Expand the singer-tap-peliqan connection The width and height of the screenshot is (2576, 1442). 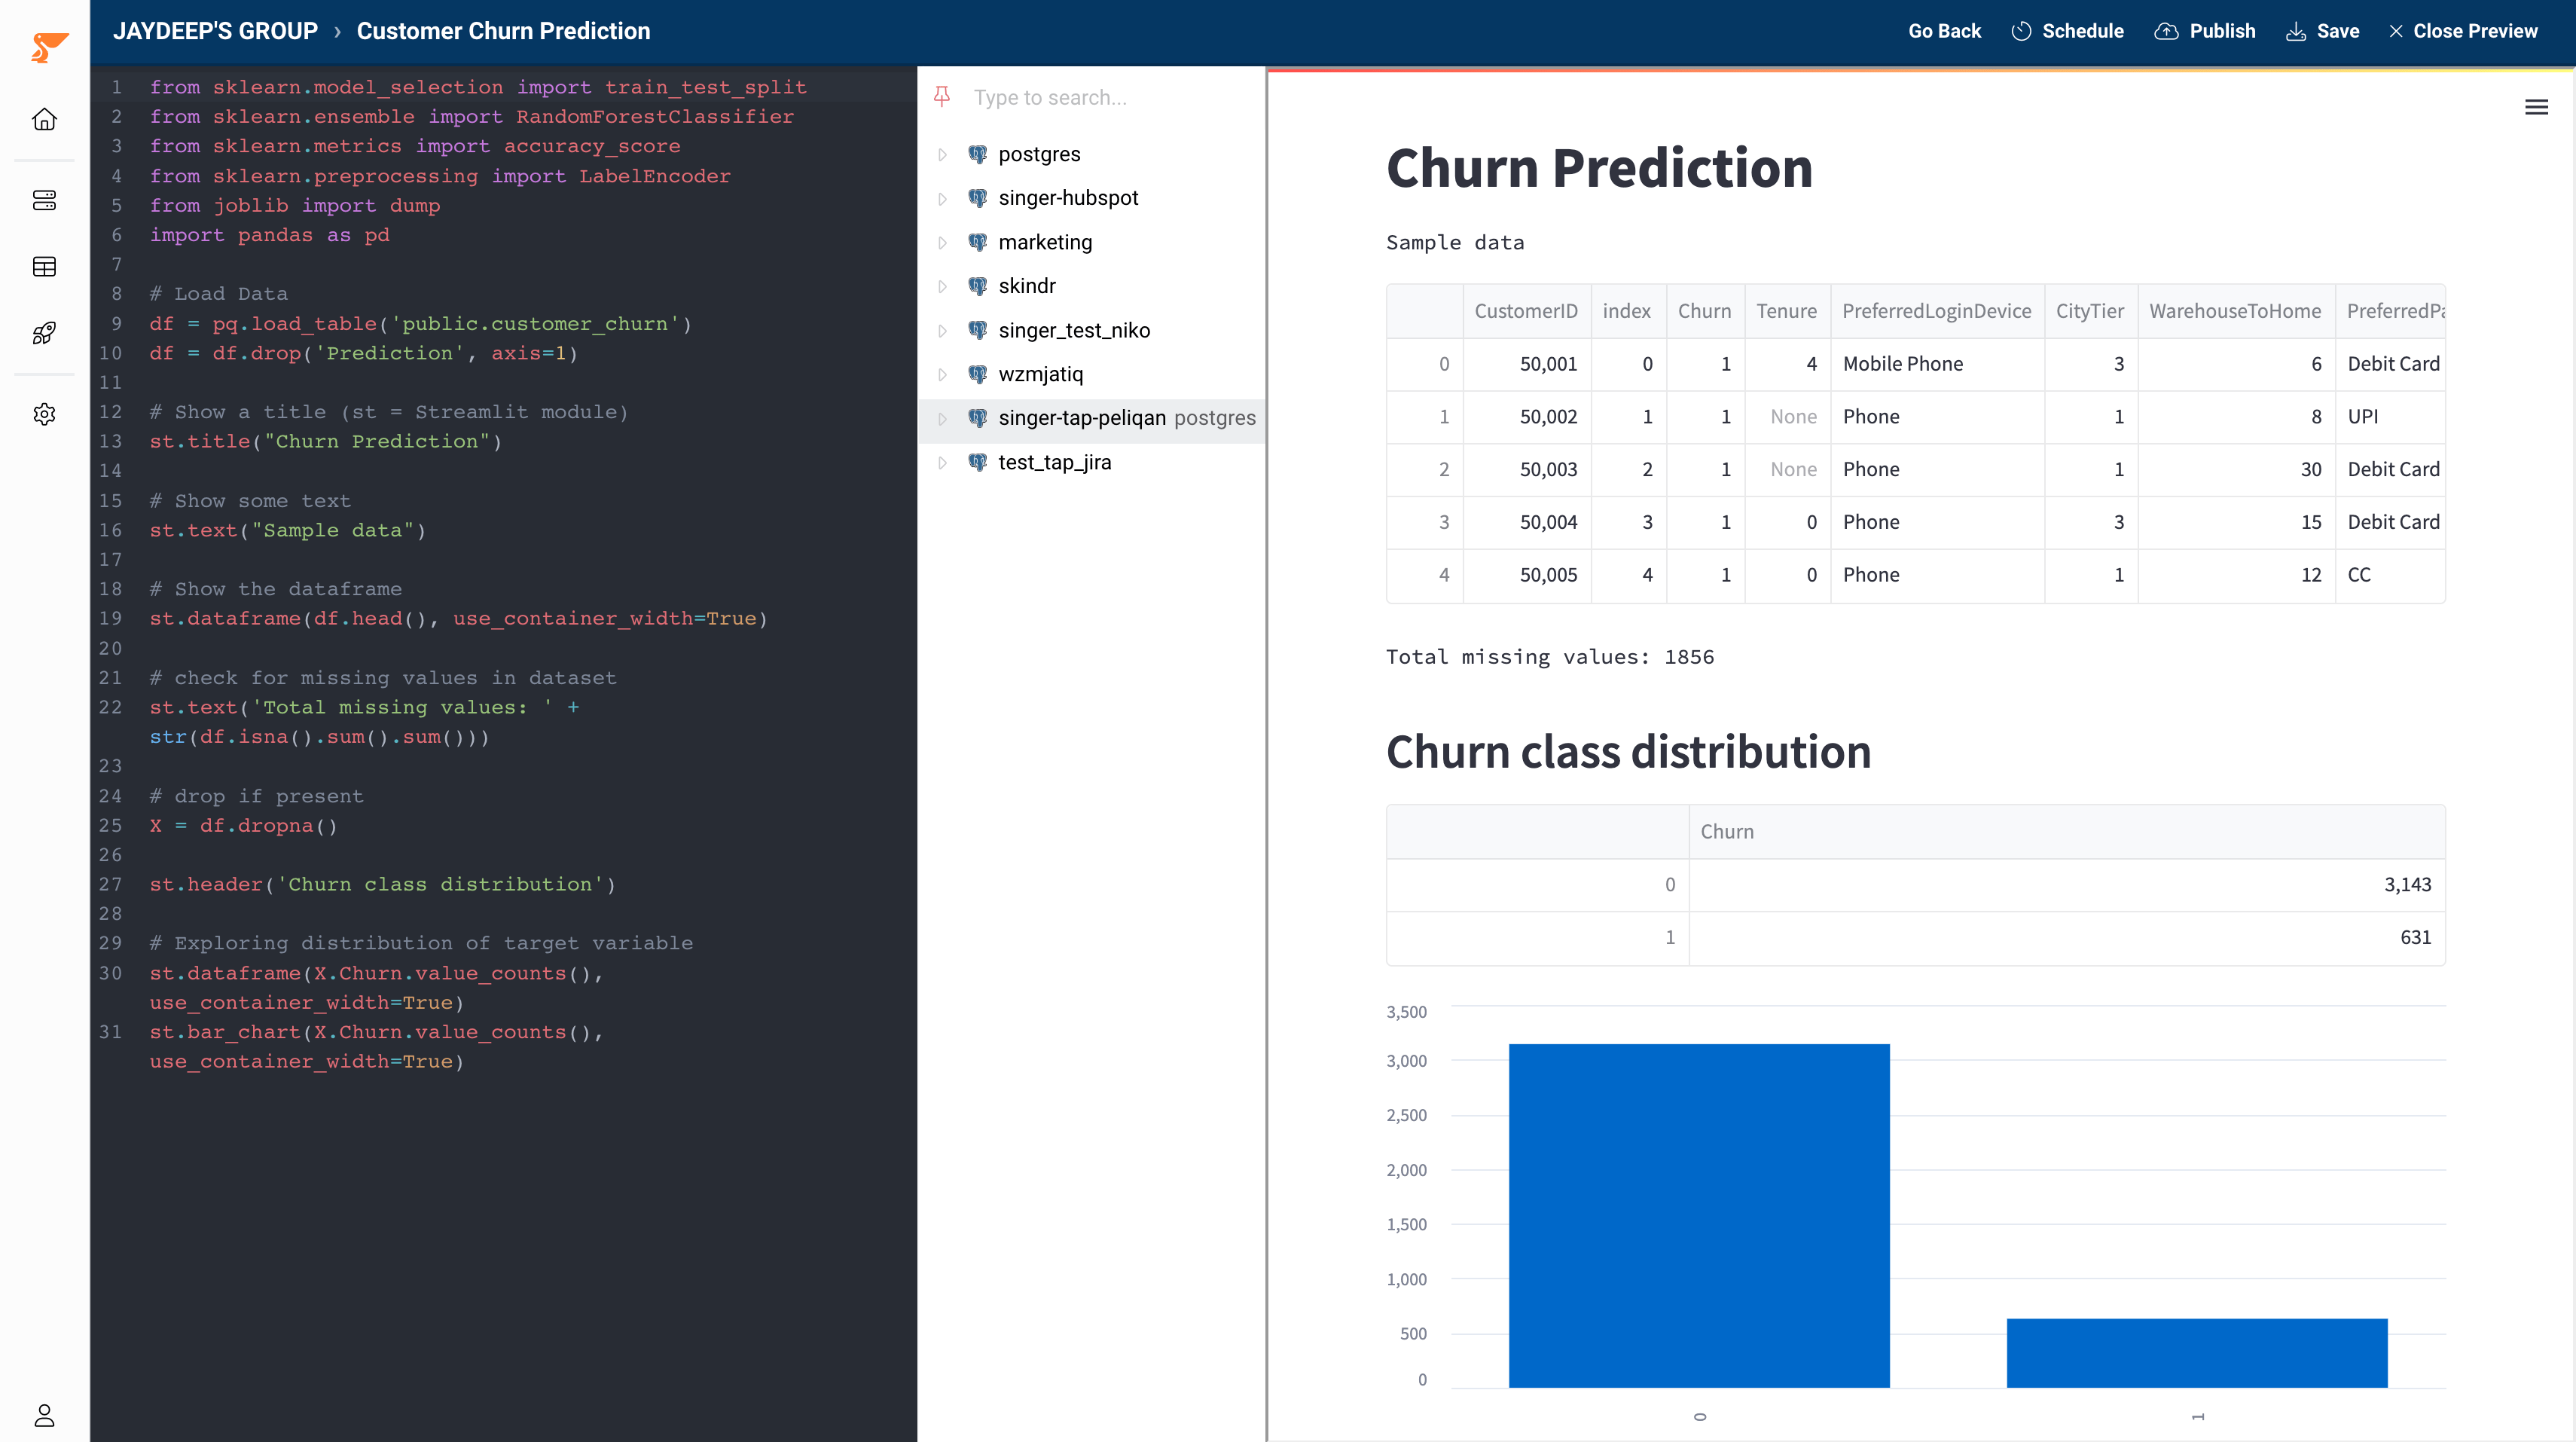coord(942,418)
